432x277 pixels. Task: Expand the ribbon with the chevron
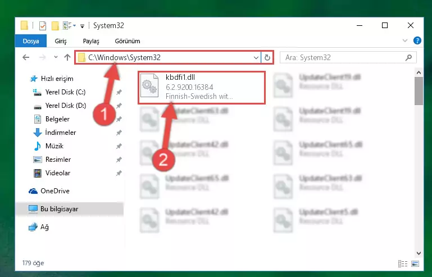404,41
